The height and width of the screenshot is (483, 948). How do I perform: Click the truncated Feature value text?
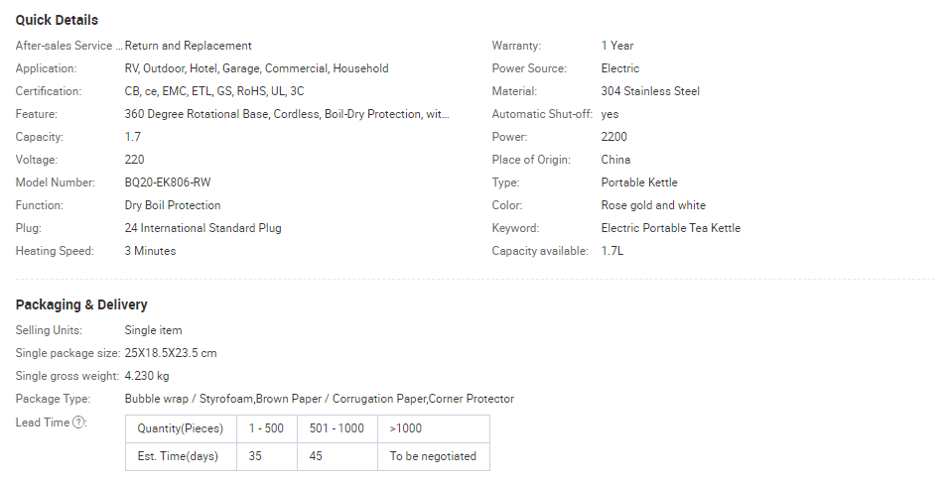[287, 114]
